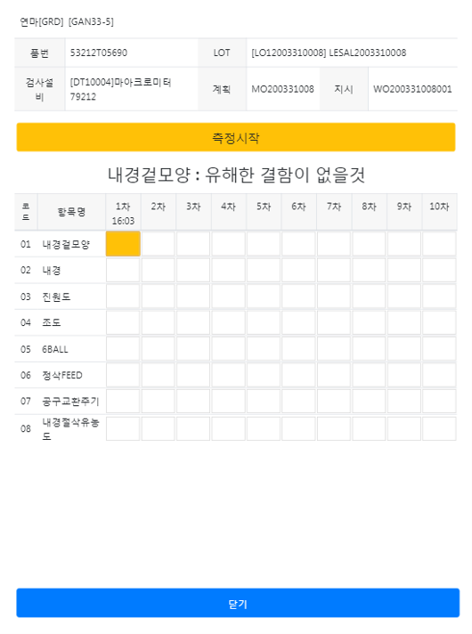Click the 2차 cell in 내경 row

pyautogui.click(x=159, y=270)
